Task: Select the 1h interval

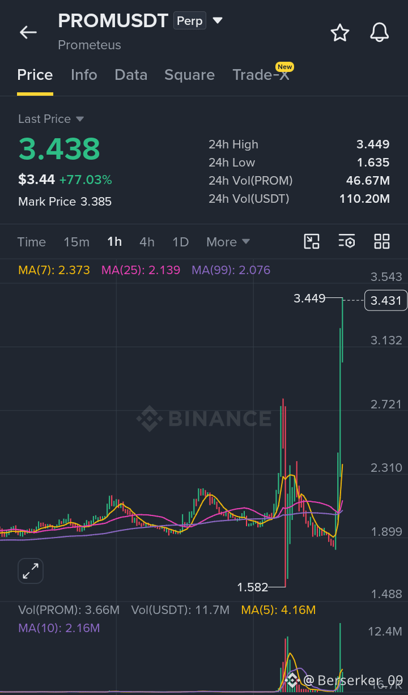Action: [x=114, y=242]
